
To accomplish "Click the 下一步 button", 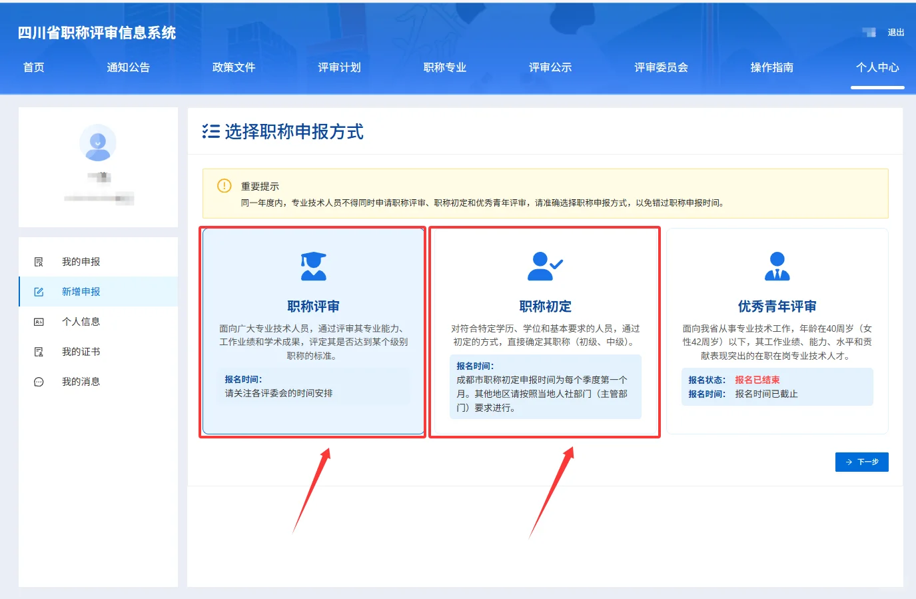I will [861, 462].
